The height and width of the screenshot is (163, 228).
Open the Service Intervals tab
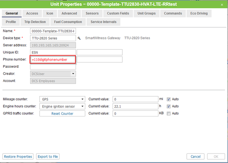[103, 22]
